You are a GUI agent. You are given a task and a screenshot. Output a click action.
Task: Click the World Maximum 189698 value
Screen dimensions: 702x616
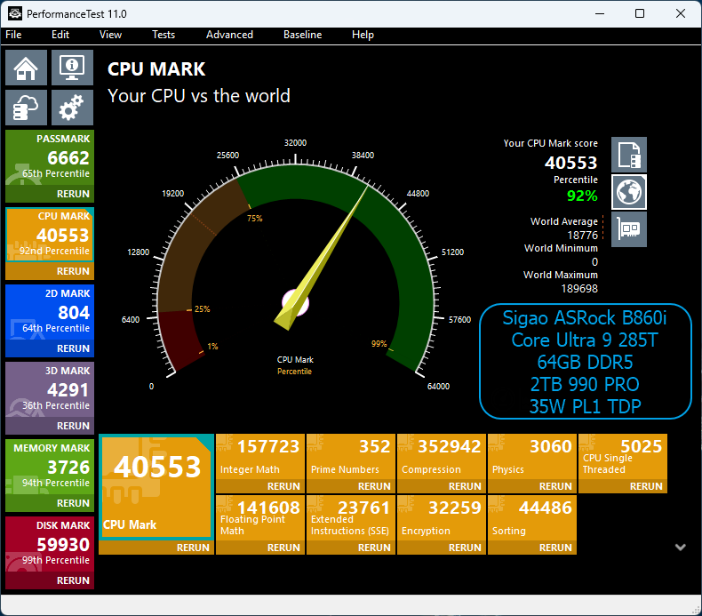[x=579, y=289]
